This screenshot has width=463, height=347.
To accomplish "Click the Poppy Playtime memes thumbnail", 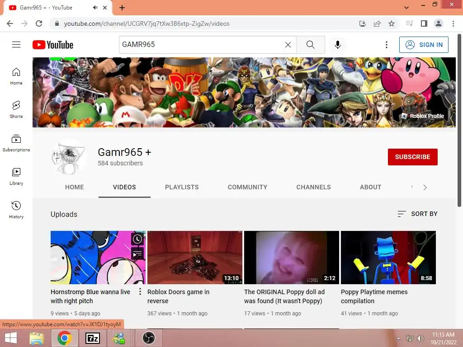I will [388, 258].
